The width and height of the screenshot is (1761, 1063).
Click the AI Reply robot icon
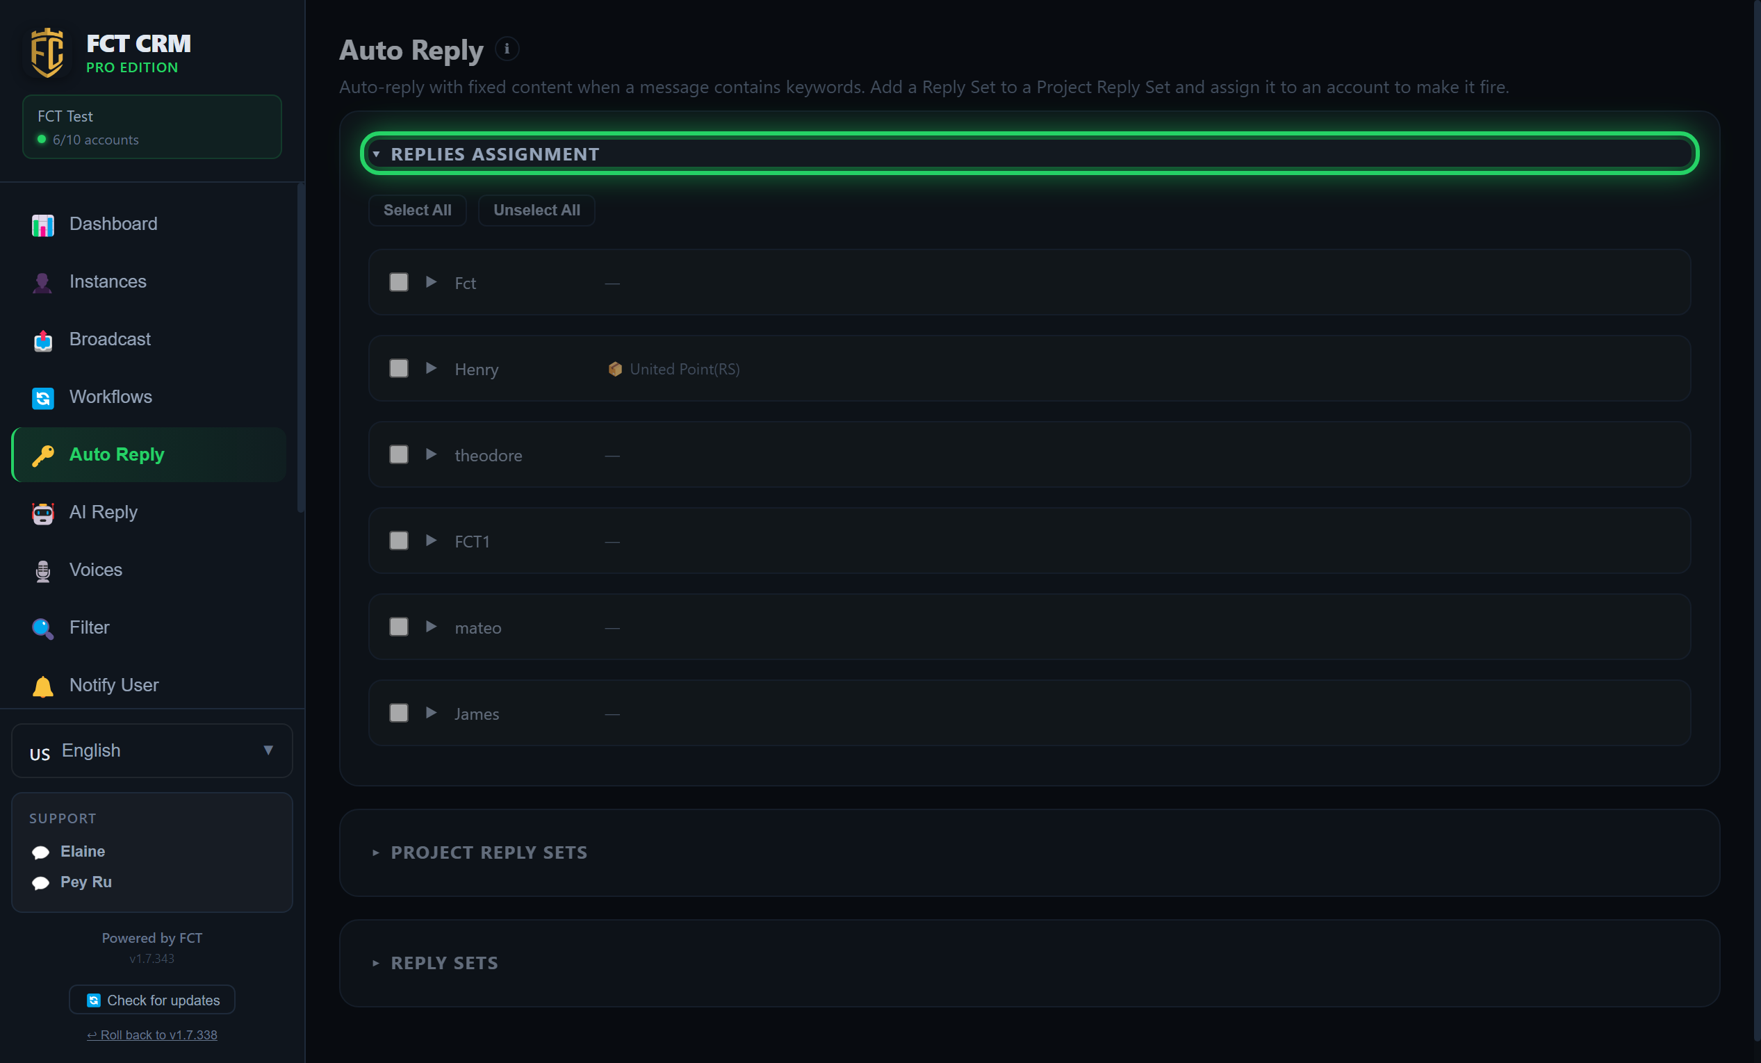coord(43,513)
